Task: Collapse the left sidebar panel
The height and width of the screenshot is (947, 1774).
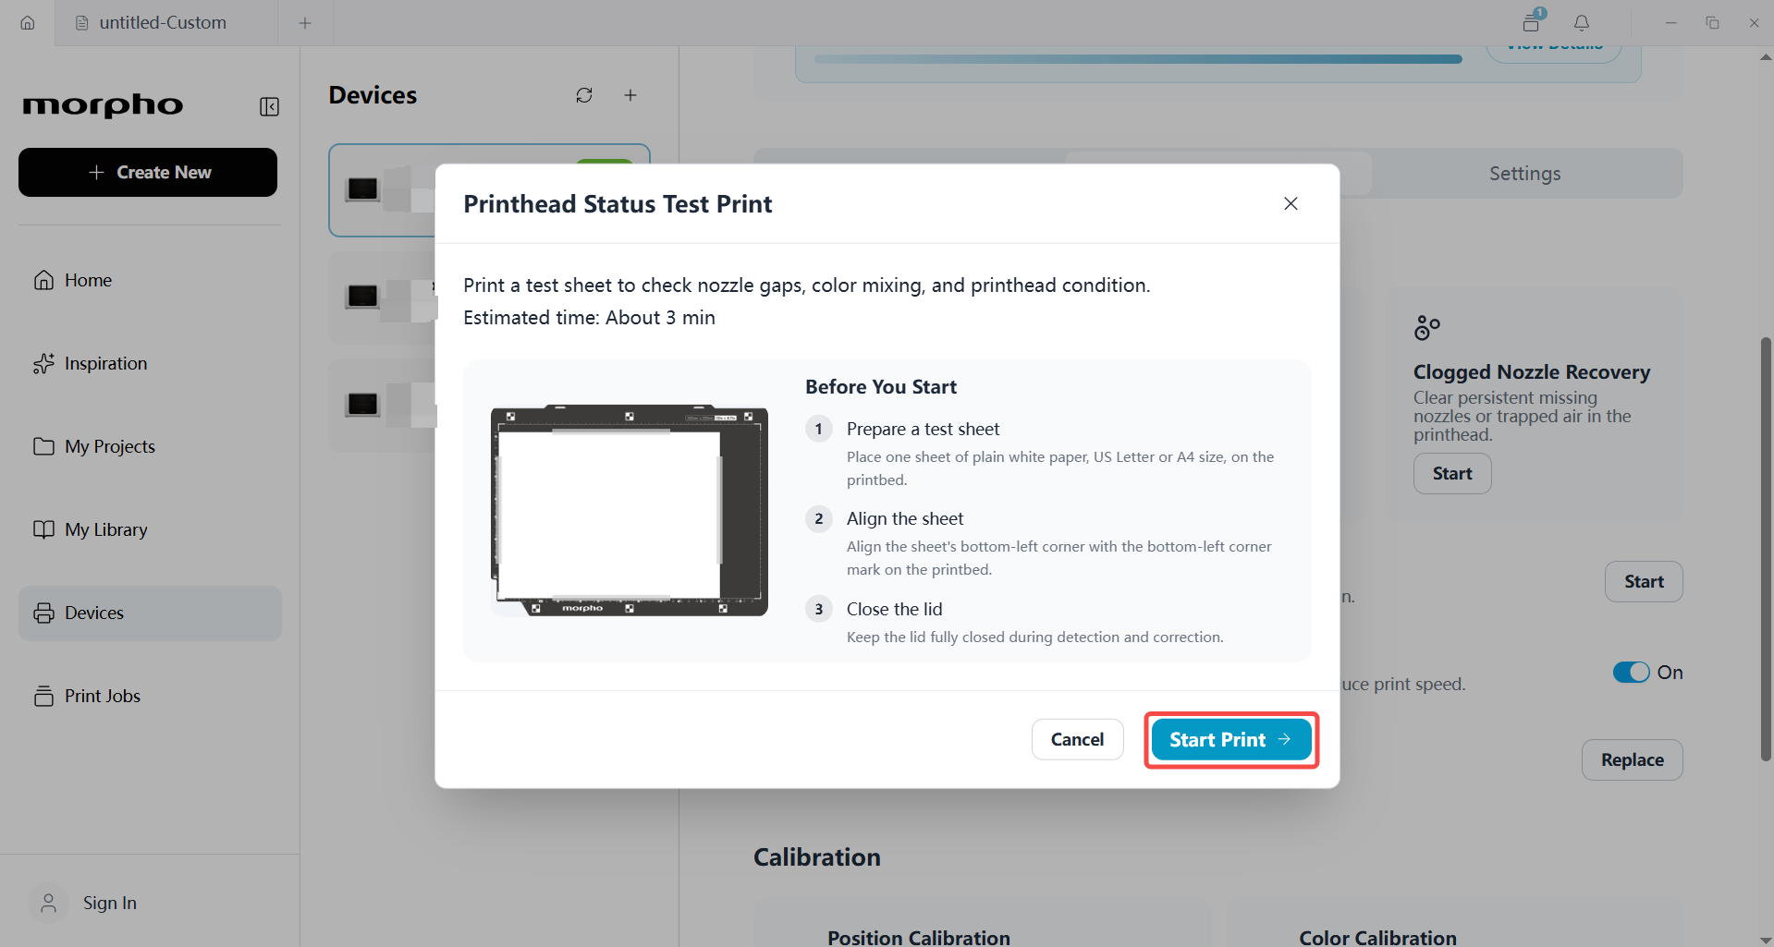Action: coord(269,107)
